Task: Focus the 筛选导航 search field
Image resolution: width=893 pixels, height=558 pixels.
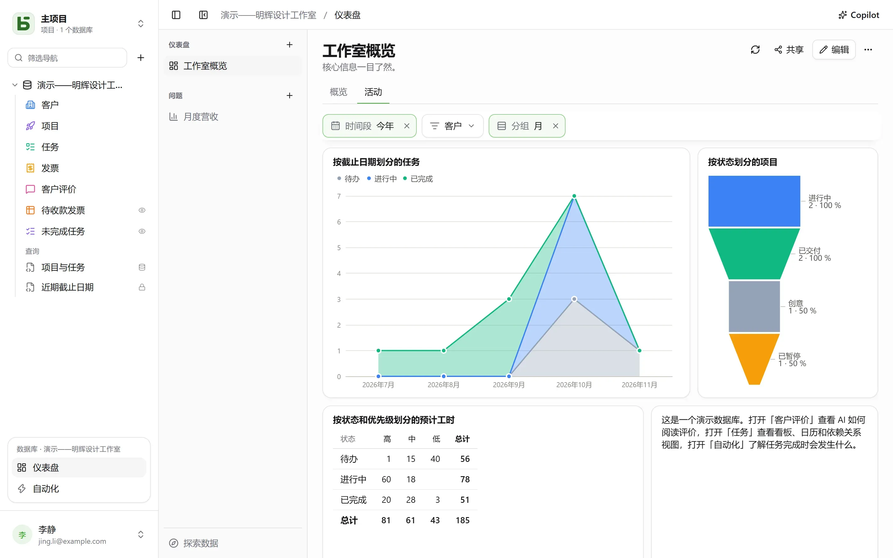Action: click(68, 58)
